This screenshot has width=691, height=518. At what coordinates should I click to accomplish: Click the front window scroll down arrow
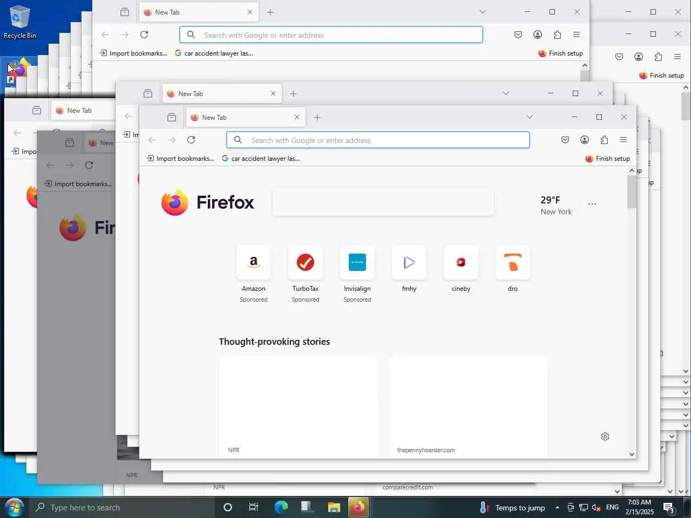tap(632, 454)
